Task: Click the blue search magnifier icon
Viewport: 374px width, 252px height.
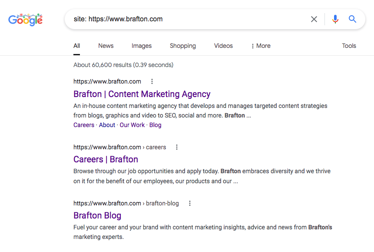Action: pyautogui.click(x=352, y=19)
